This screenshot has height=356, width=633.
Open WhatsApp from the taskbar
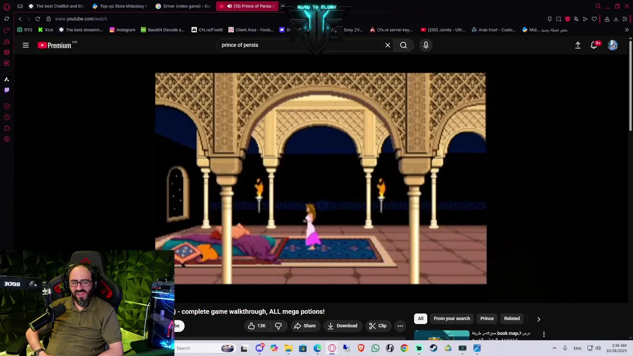point(375,349)
